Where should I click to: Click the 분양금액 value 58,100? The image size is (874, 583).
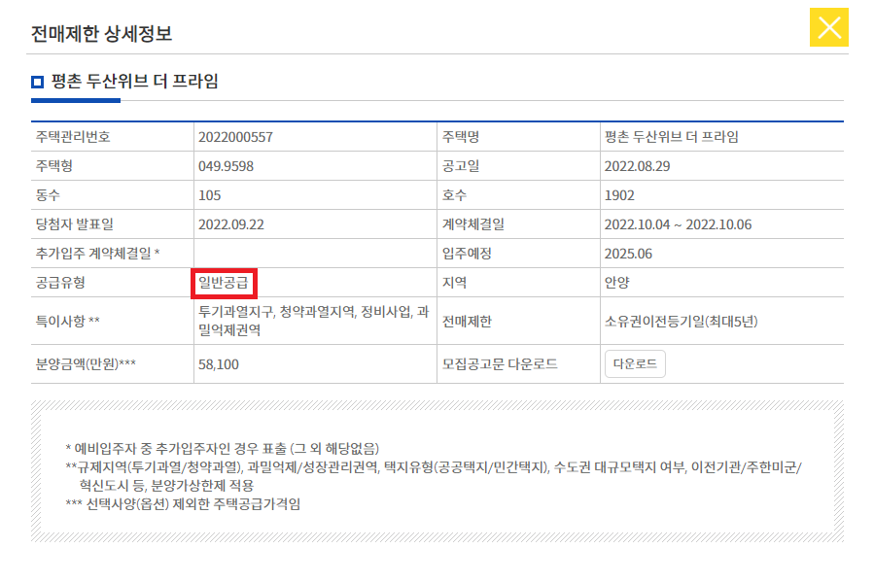(219, 364)
